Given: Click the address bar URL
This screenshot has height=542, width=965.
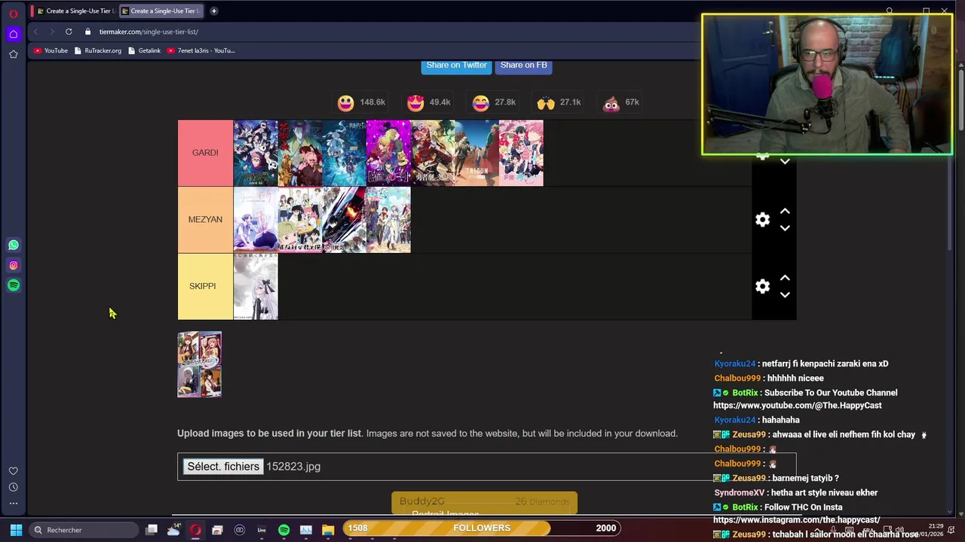Looking at the screenshot, I should 149,32.
